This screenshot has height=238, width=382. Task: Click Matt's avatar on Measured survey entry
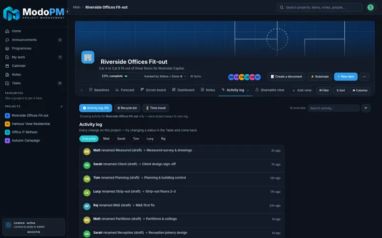pos(87,151)
